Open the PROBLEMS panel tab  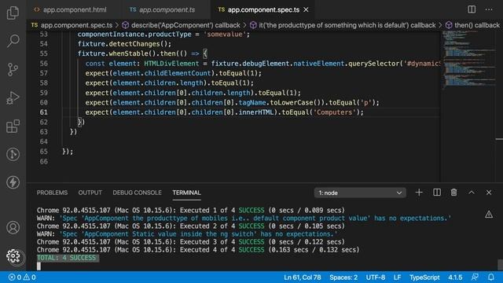(52, 193)
